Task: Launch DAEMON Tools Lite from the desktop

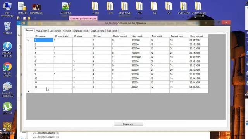Action: click(x=7, y=49)
